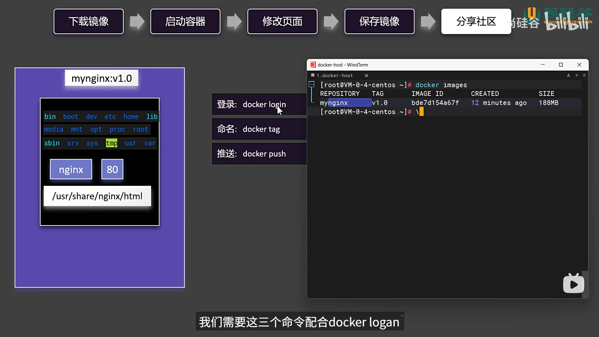Close the 1.docker-host tab
This screenshot has width=599, height=337.
(366, 75)
